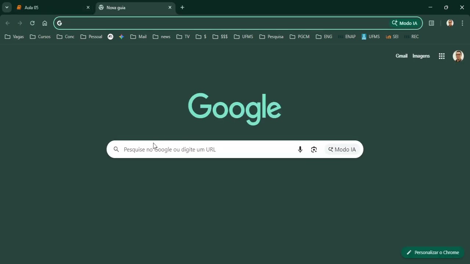Open the home page icon

[x=45, y=23]
